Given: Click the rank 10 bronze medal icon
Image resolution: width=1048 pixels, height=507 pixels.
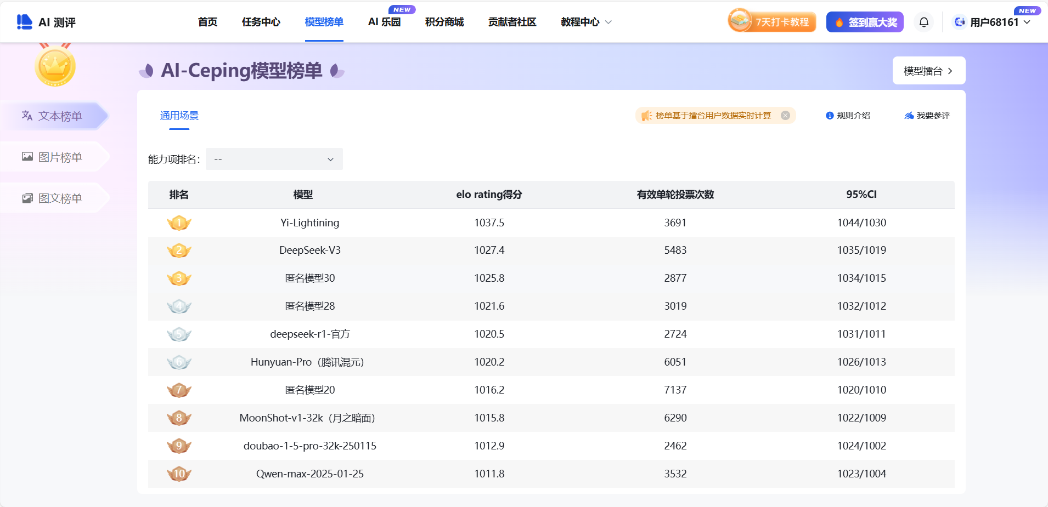Looking at the screenshot, I should [179, 474].
